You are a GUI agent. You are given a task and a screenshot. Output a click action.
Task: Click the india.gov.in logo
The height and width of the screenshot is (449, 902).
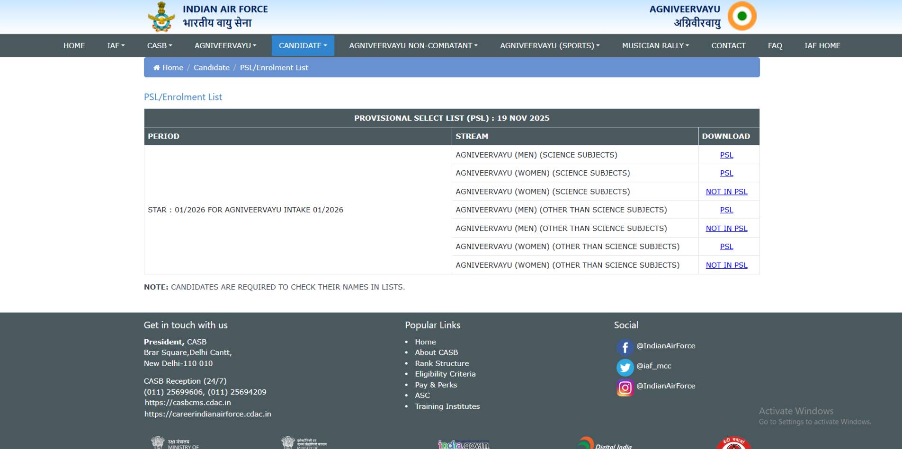(x=464, y=445)
